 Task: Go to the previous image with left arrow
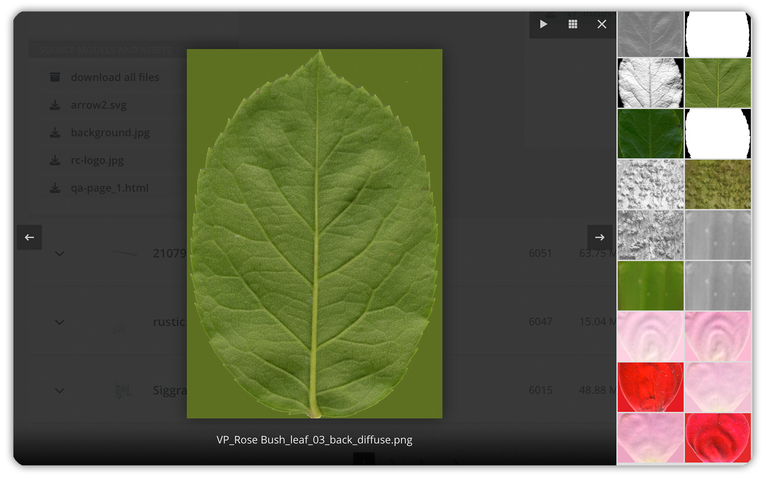click(x=29, y=237)
